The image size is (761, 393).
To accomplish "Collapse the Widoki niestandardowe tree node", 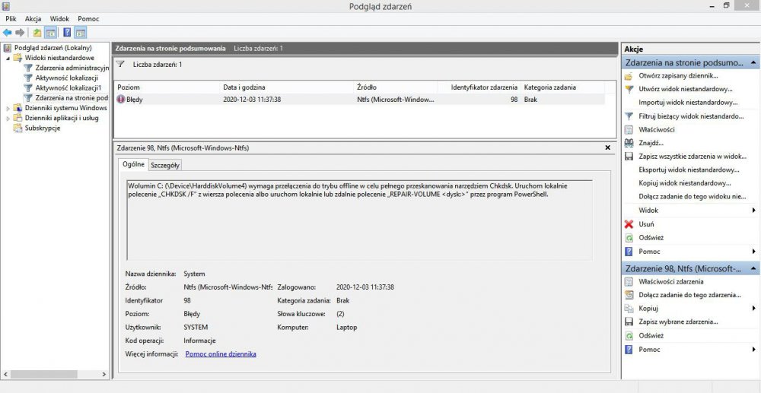I will [8, 58].
